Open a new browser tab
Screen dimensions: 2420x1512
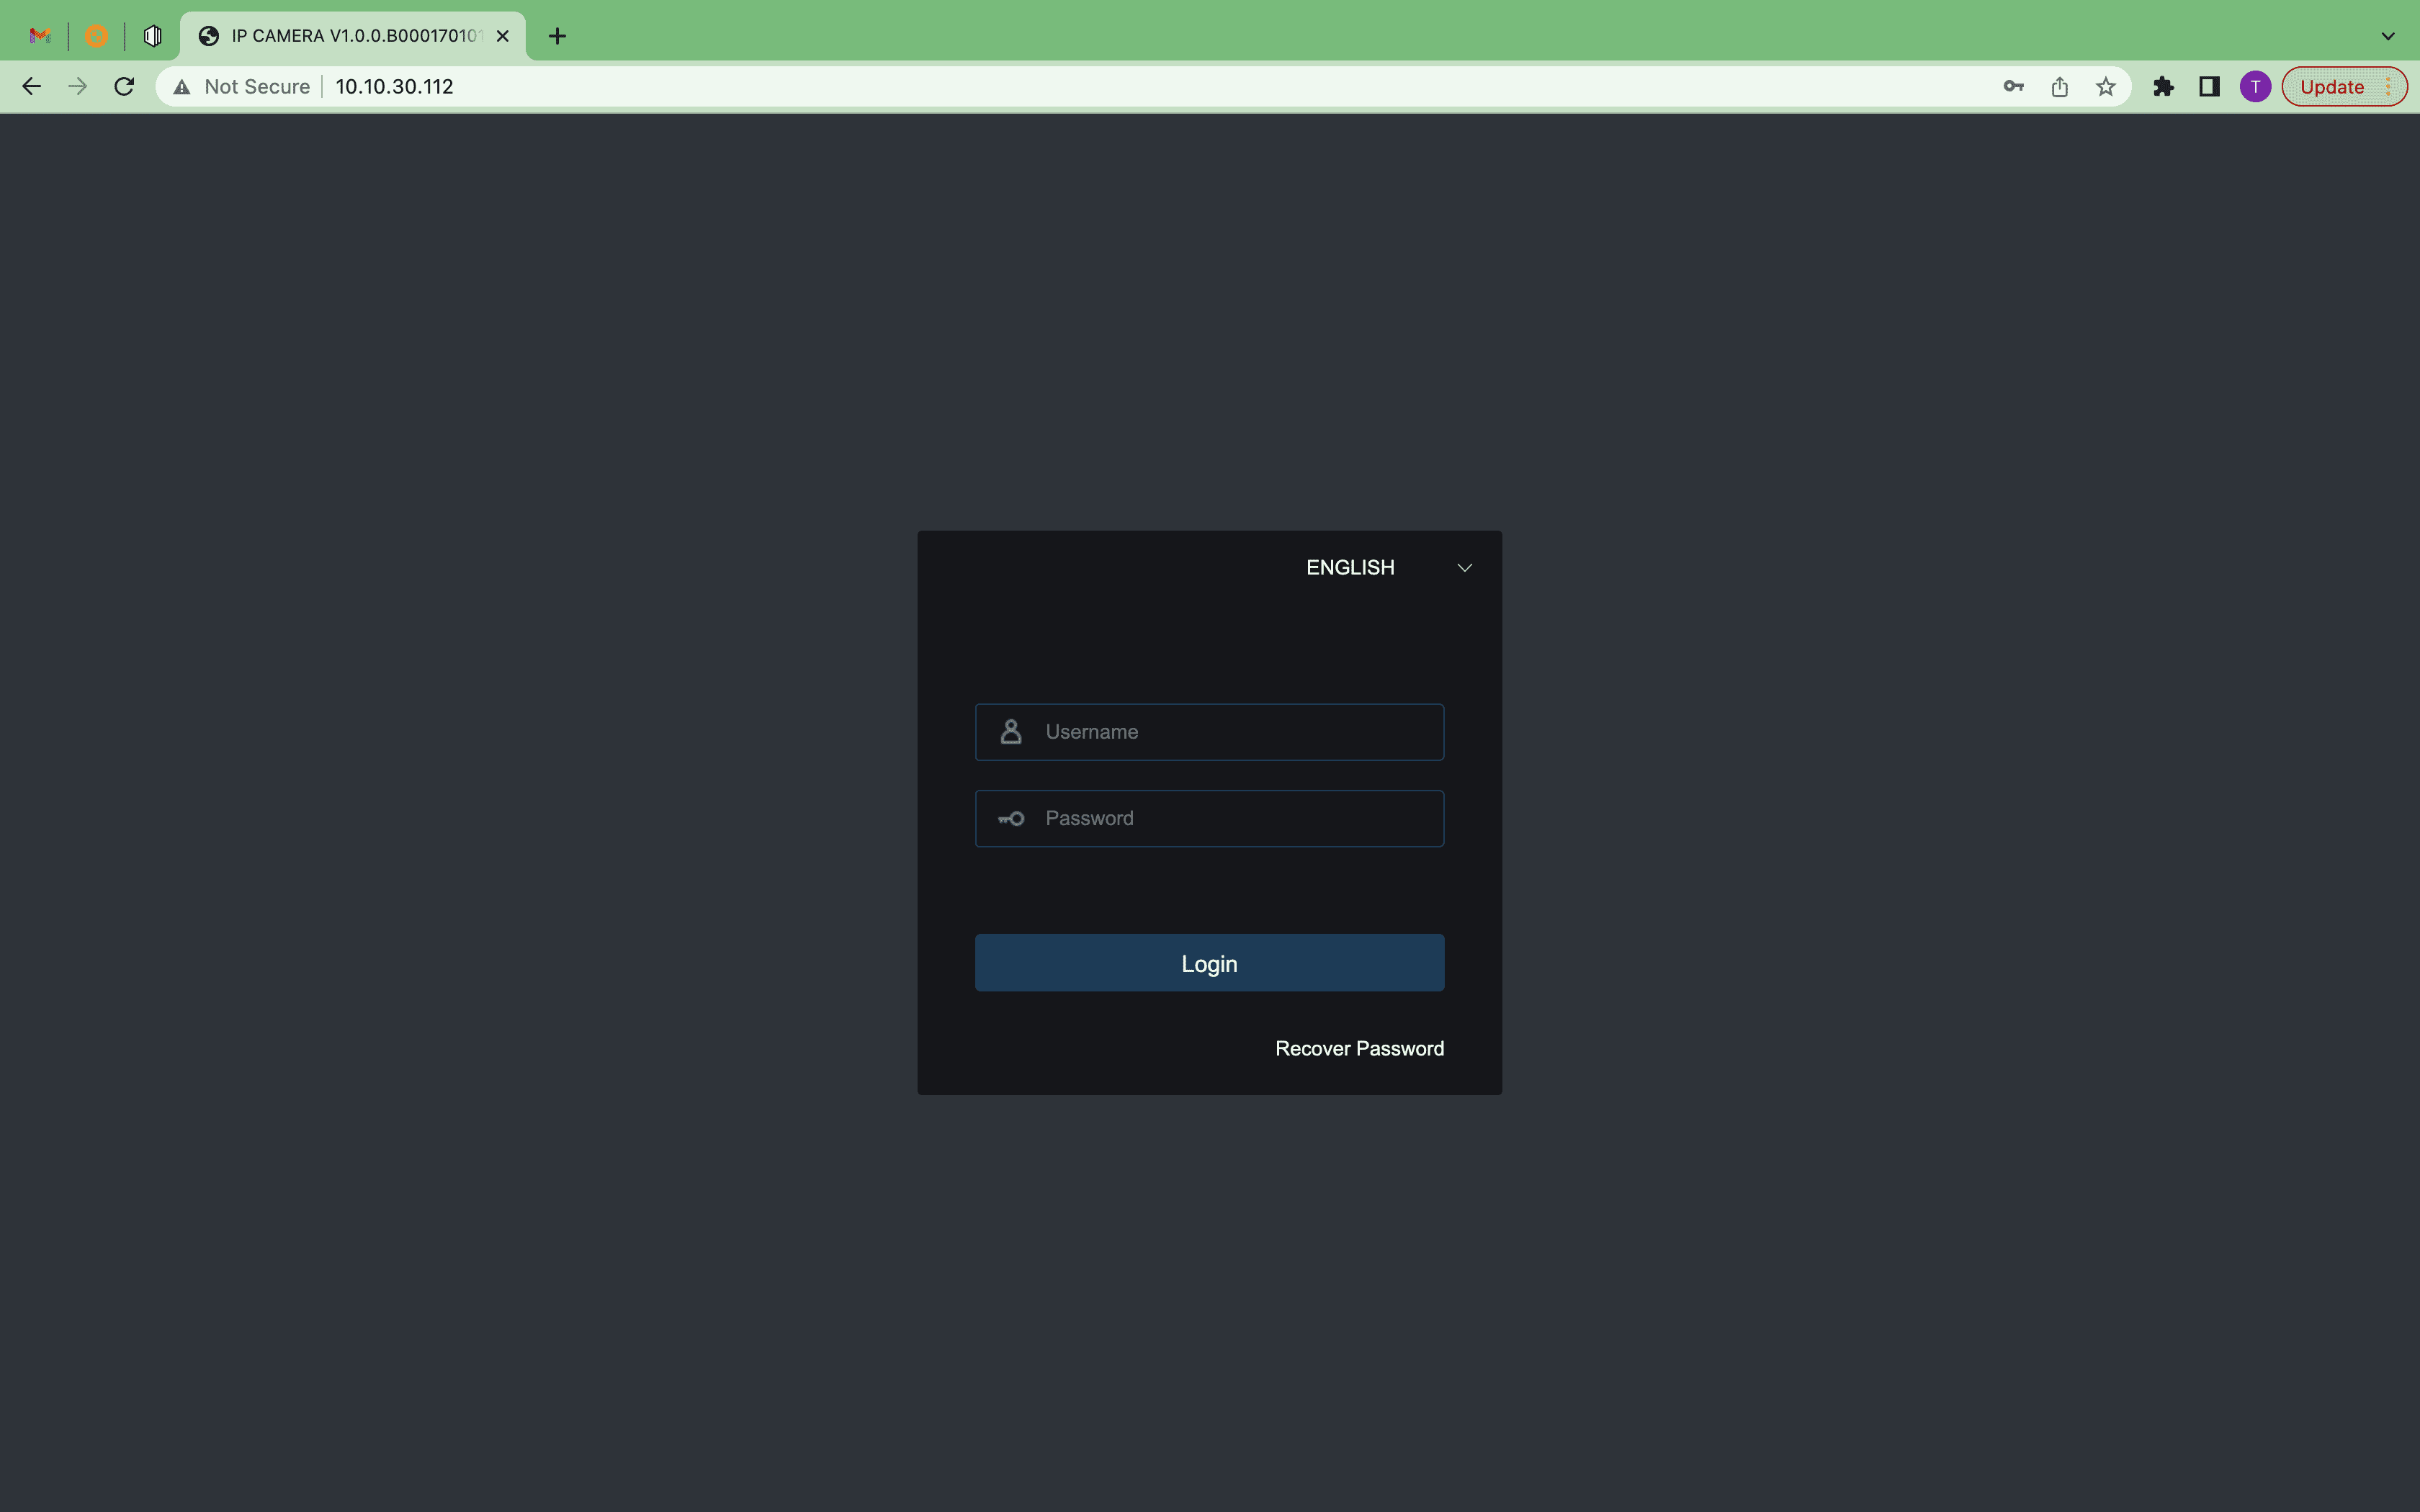click(x=557, y=36)
